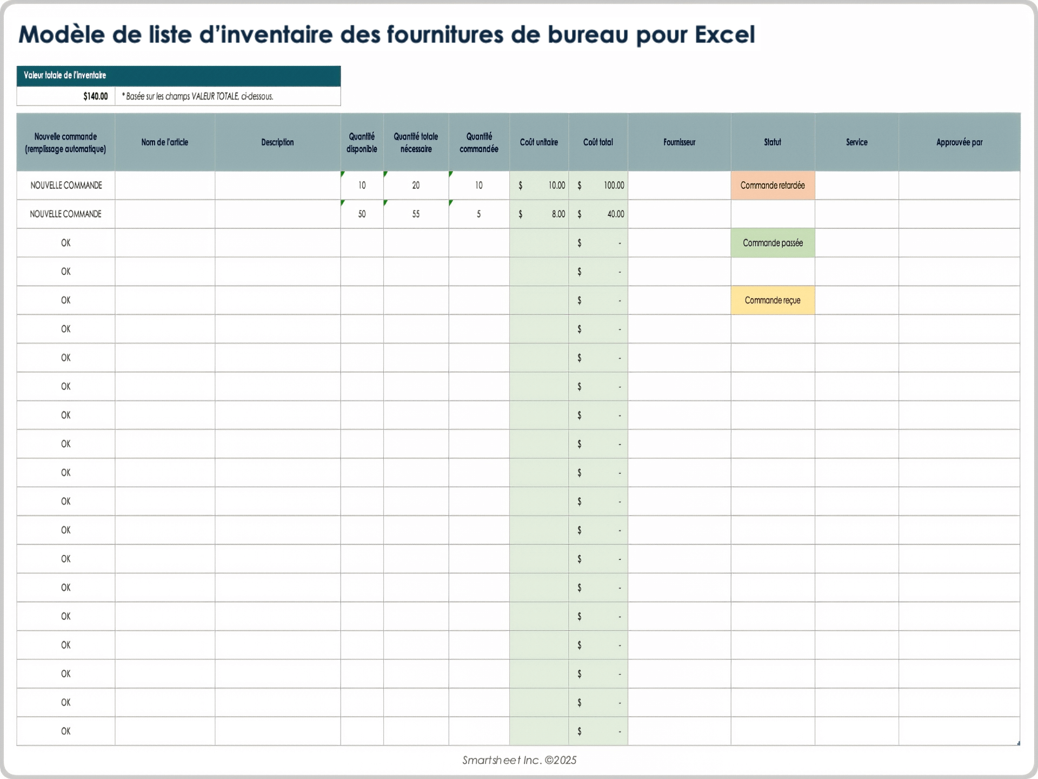Select the quantity available cell showing 50
1038x779 pixels.
[362, 214]
